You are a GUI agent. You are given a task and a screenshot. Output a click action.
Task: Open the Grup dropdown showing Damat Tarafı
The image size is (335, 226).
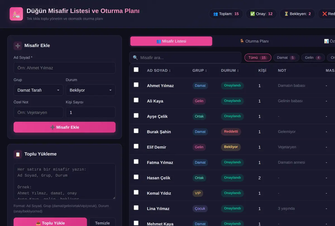point(39,90)
